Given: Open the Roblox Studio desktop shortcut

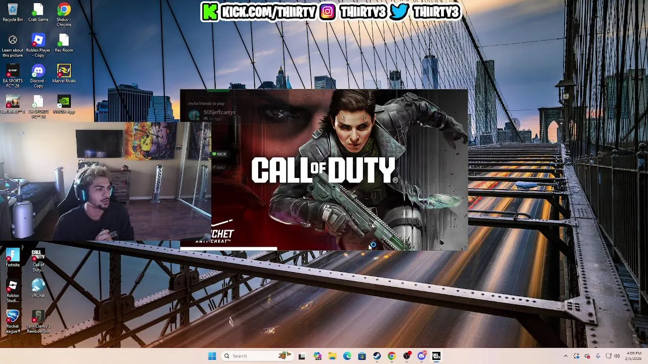Looking at the screenshot, I should tap(13, 291).
